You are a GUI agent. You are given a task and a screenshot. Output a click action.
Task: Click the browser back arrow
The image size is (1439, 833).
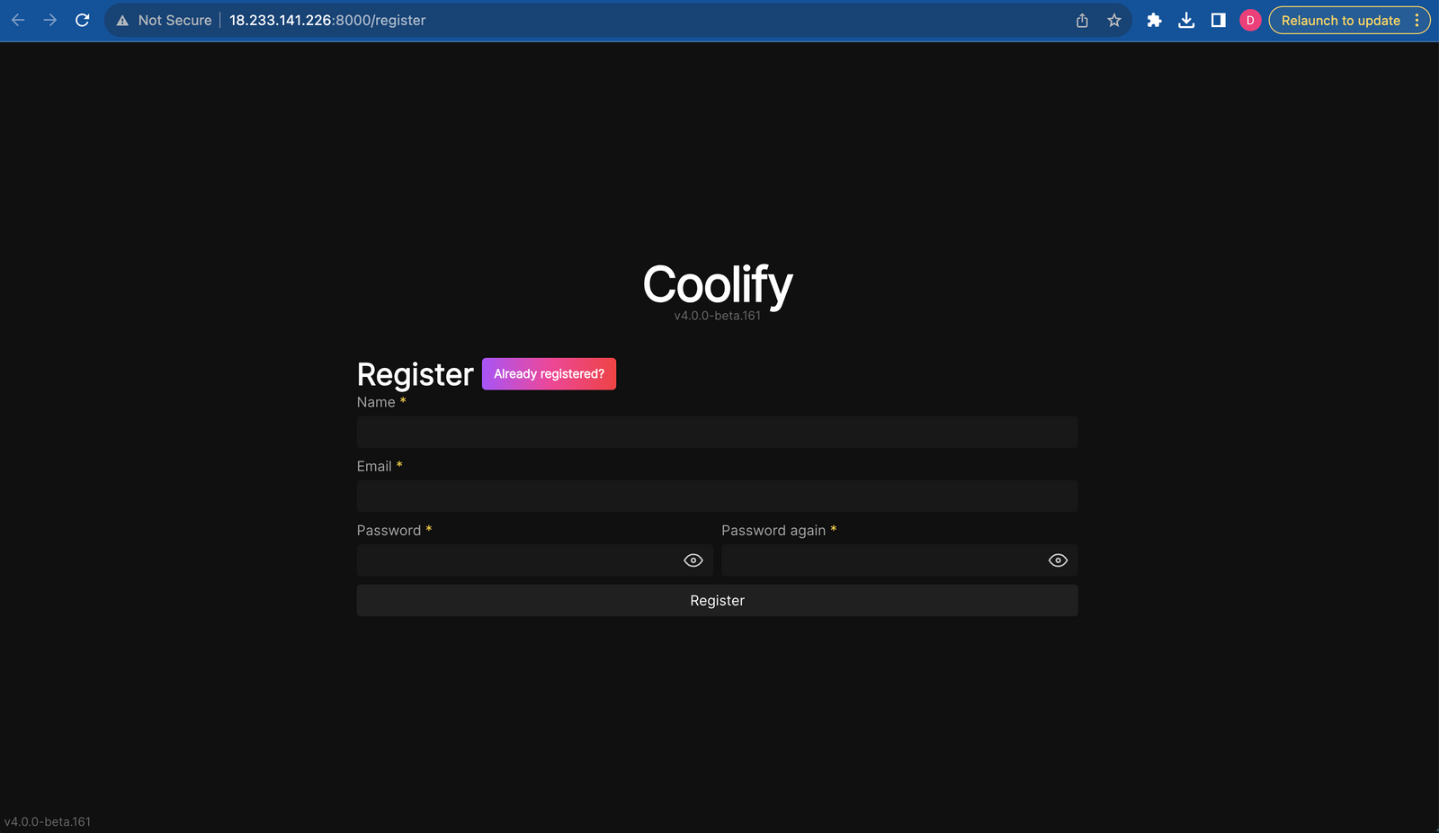click(18, 20)
